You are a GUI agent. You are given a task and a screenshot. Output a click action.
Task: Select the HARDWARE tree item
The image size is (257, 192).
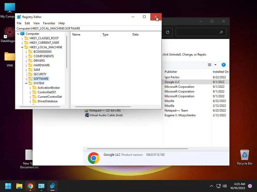pos(41,65)
